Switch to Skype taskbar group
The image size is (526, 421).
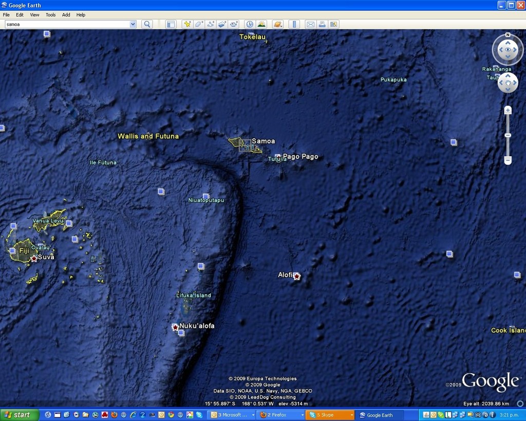point(330,415)
